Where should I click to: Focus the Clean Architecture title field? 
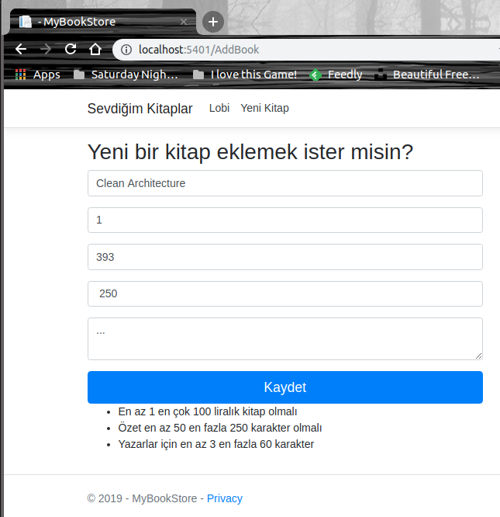(284, 183)
